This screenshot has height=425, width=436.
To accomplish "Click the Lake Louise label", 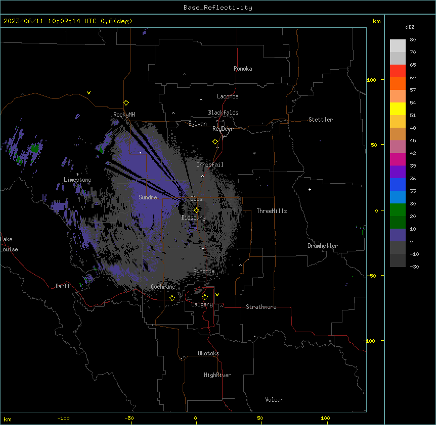I will (9, 244).
